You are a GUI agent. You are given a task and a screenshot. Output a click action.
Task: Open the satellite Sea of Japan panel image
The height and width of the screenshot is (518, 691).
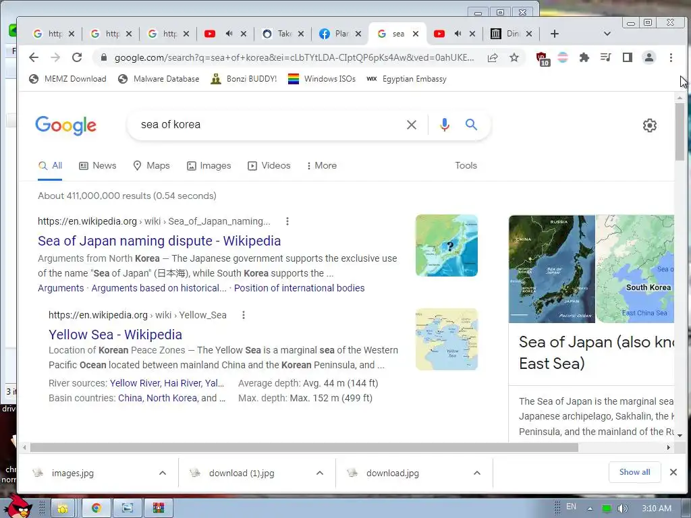click(x=552, y=268)
